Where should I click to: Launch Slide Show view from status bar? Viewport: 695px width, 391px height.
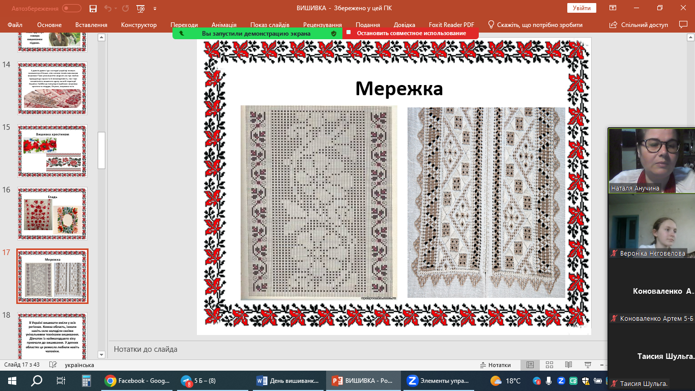pyautogui.click(x=588, y=365)
